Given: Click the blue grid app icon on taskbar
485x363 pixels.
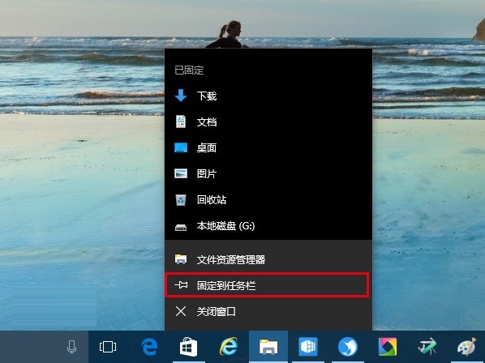Looking at the screenshot, I should point(308,347).
